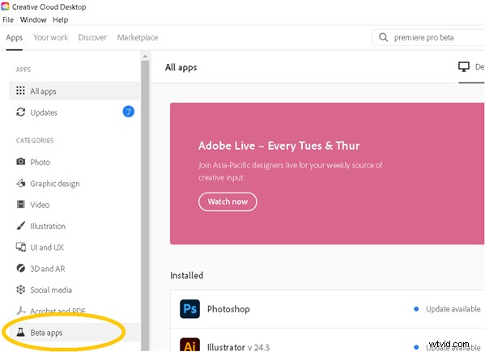Image resolution: width=485 pixels, height=352 pixels.
Task: Click the All apps grid icon
Action: 20,91
